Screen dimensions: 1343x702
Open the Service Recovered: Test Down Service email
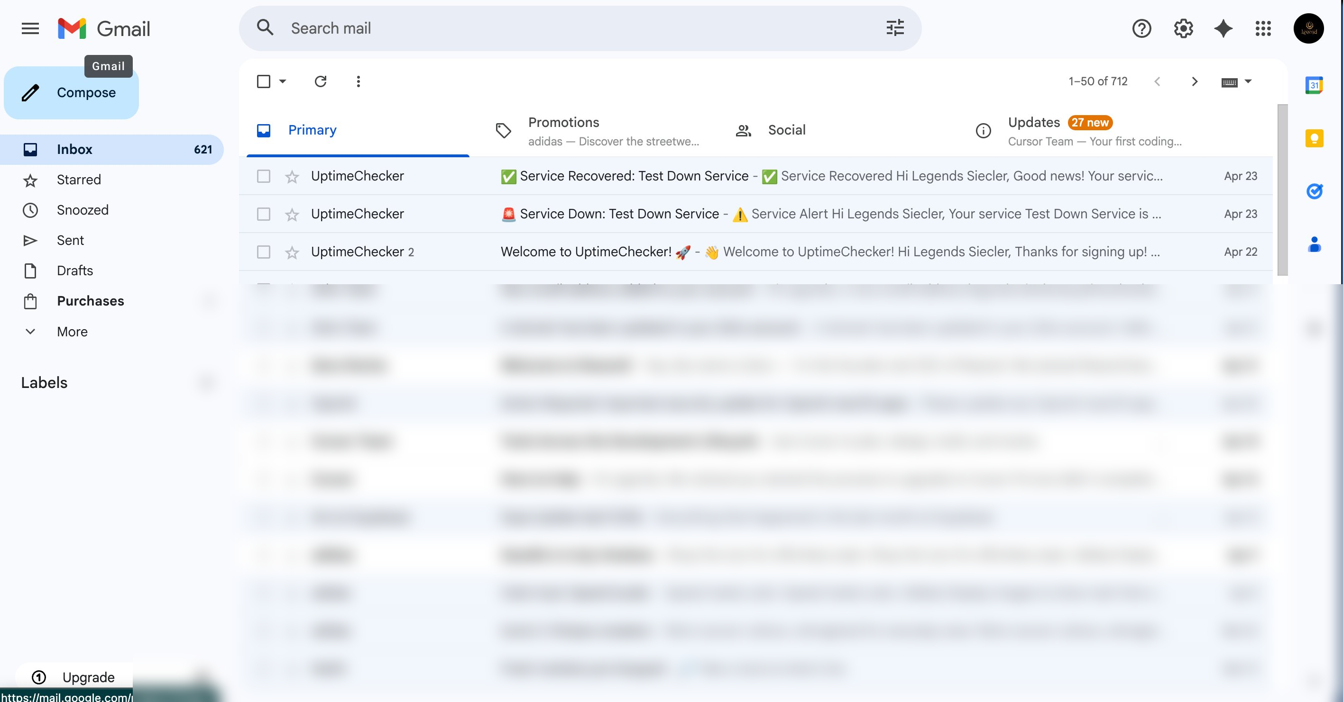click(755, 176)
